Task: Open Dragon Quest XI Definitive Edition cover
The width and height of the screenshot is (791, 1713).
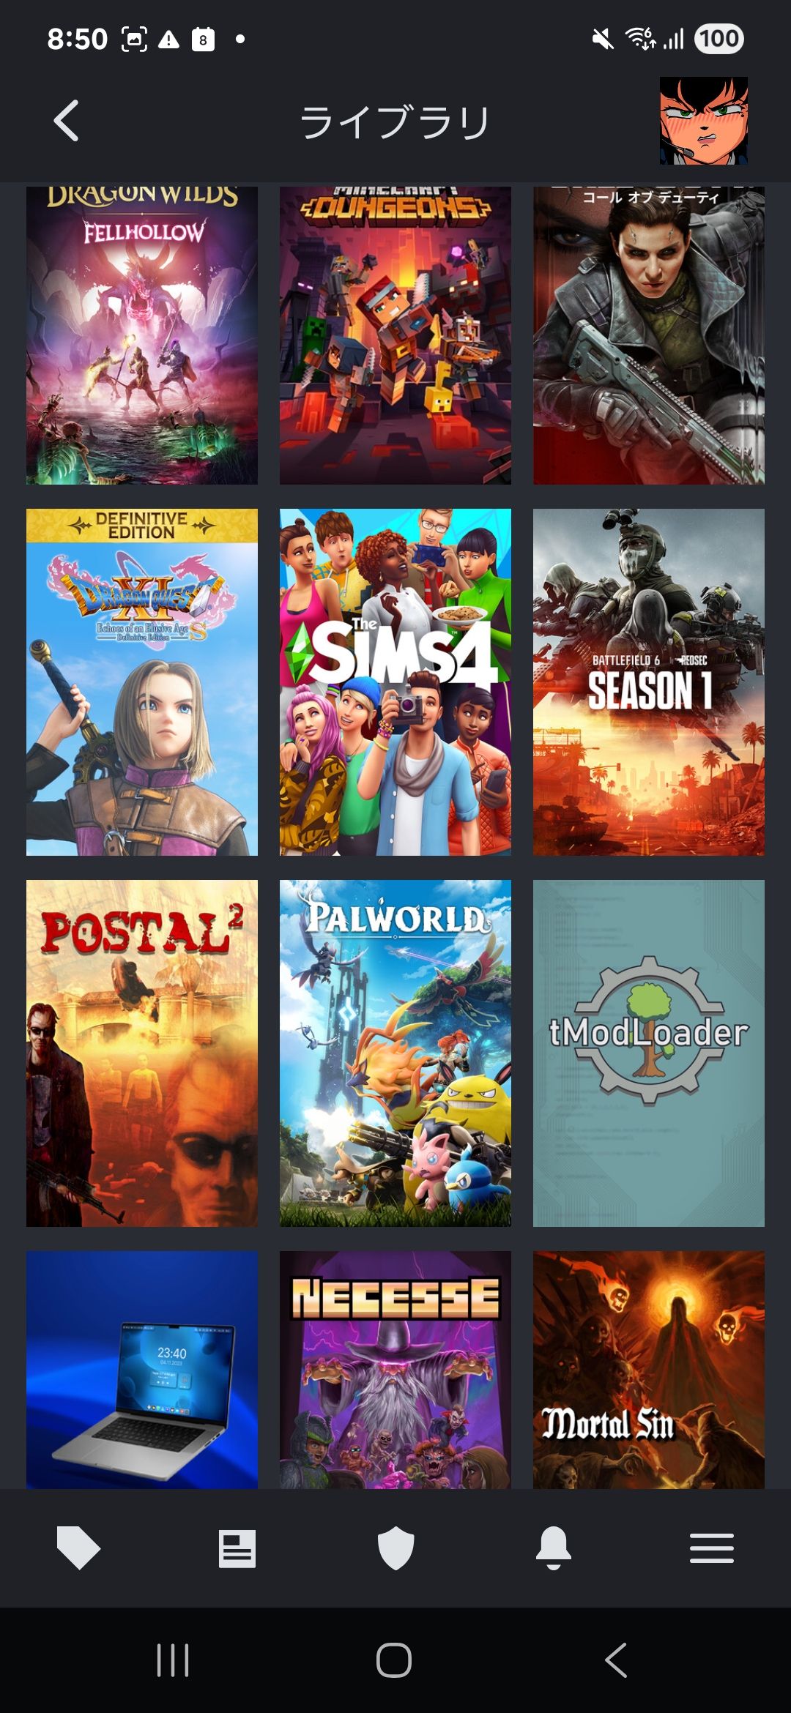Action: click(142, 682)
